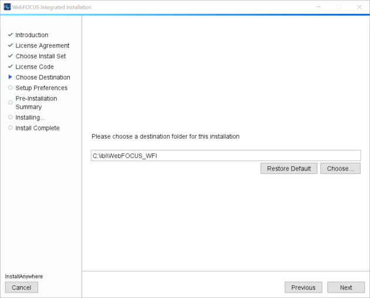Click the Setup Preferences step circle
Image resolution: width=370 pixels, height=298 pixels.
coord(10,88)
